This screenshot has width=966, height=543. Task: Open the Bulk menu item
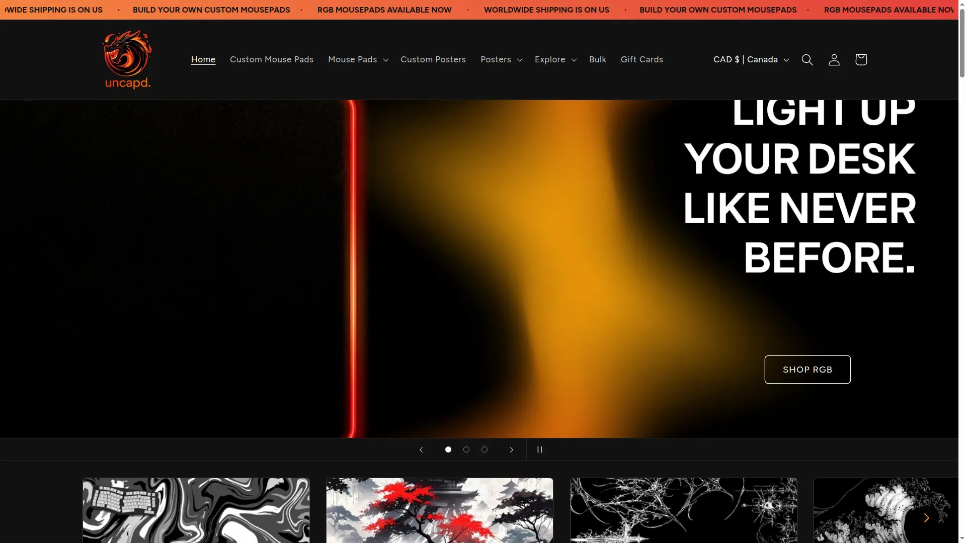598,59
